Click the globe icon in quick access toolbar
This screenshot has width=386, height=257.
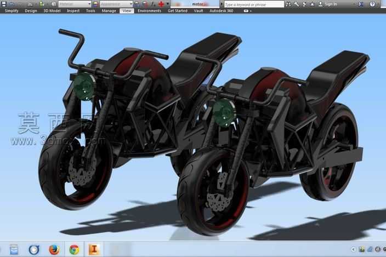pos(54,4)
